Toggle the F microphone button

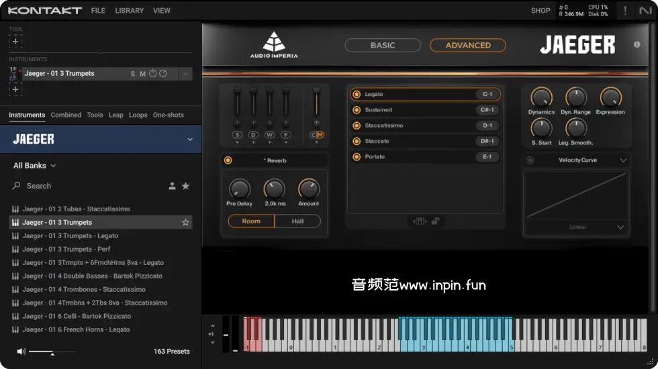(x=286, y=135)
